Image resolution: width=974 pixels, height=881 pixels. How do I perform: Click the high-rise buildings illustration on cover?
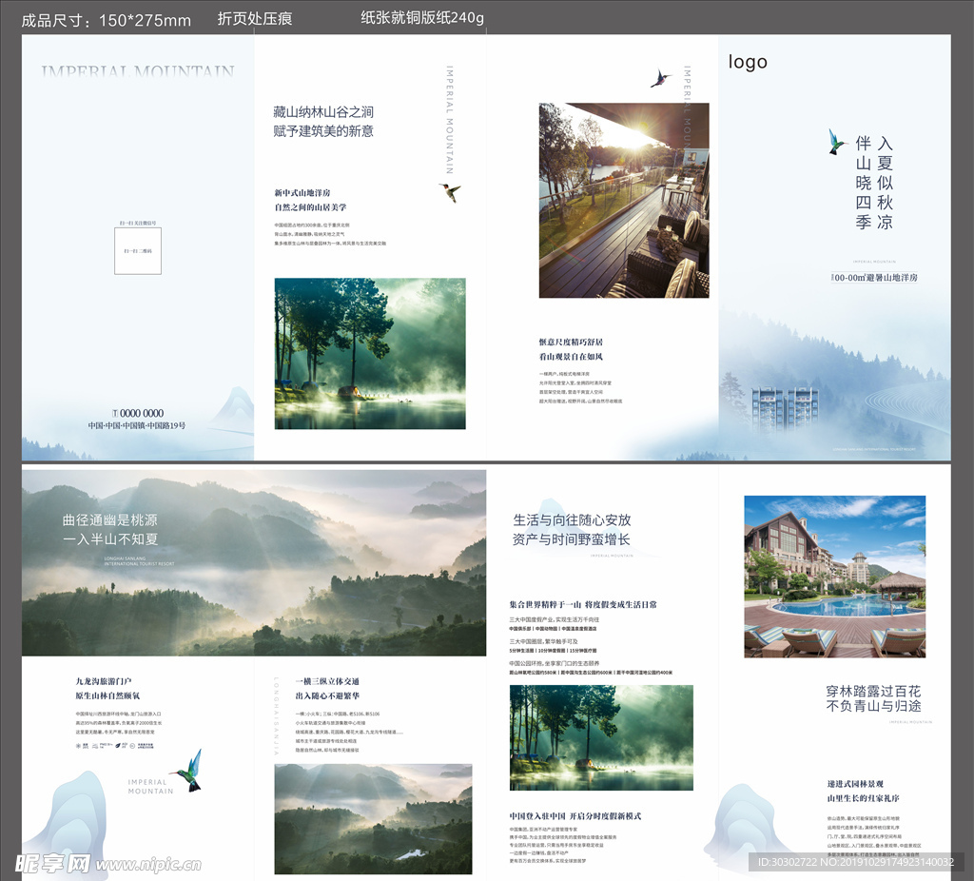[785, 409]
